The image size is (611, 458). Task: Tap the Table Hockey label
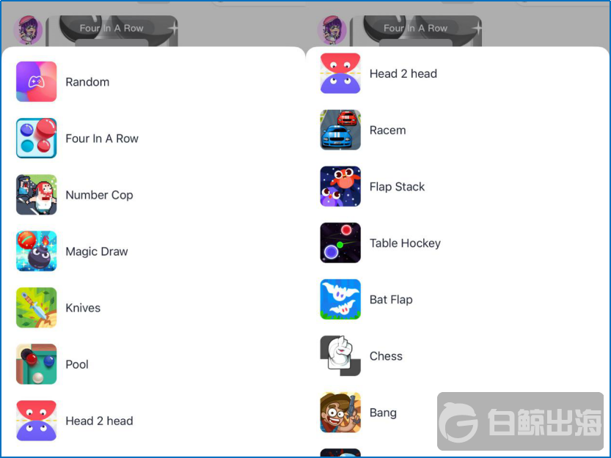tap(405, 243)
